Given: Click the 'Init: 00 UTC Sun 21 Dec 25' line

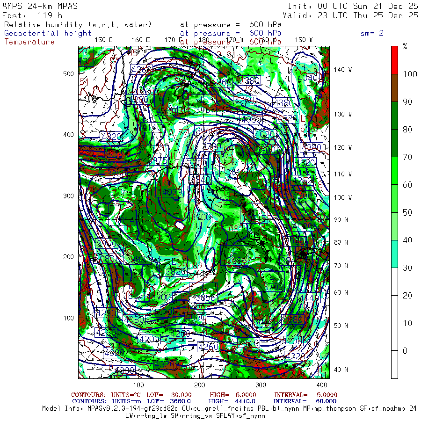Looking at the screenshot, I should click(x=353, y=7).
